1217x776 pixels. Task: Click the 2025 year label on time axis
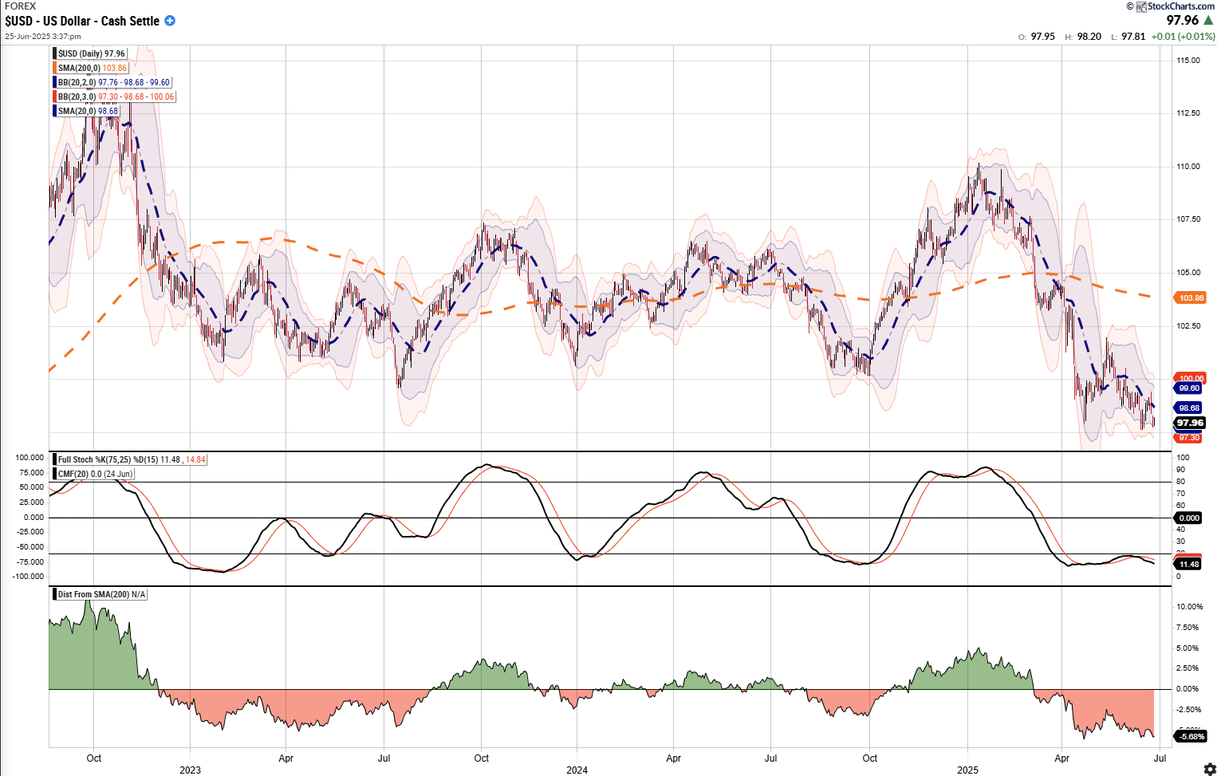tap(967, 770)
